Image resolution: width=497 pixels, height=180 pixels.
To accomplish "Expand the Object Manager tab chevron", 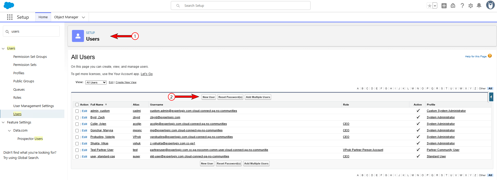I will [x=83, y=17].
